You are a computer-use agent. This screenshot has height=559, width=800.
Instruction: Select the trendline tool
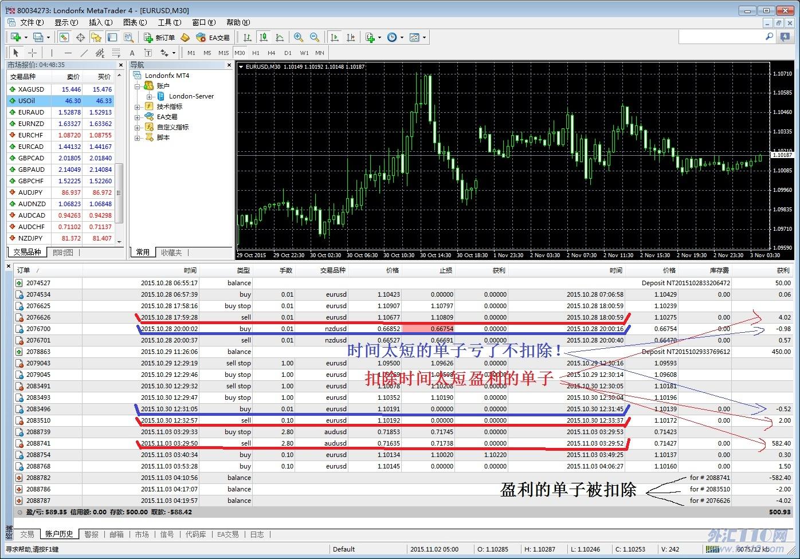(84, 53)
